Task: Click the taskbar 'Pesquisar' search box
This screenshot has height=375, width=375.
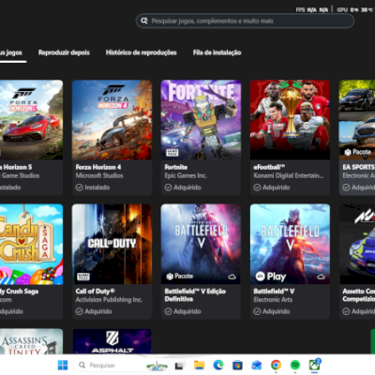Action: 122,365
